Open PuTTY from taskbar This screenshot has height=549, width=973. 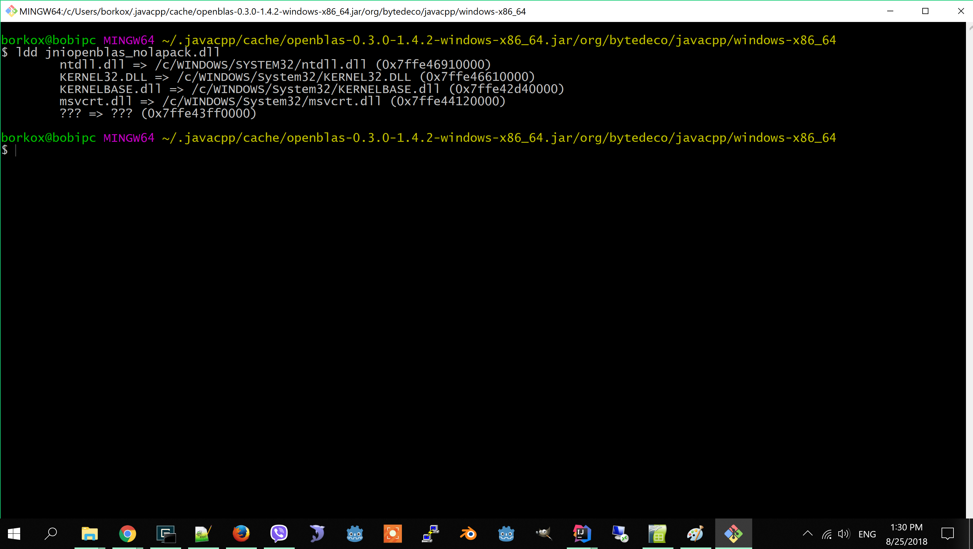click(430, 533)
